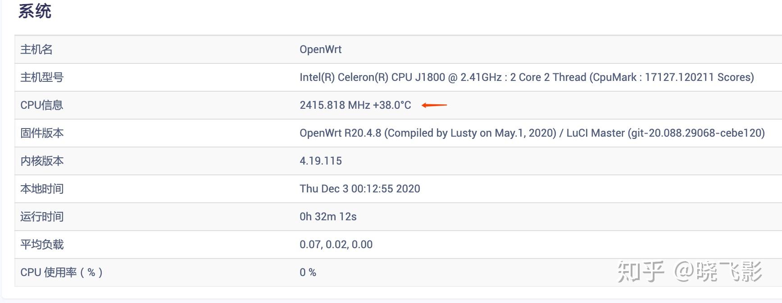
Task: Click the 固件版本 row label
Action: tap(42, 133)
